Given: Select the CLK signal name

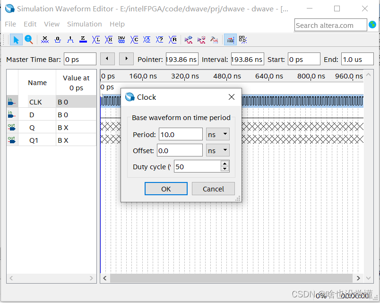Looking at the screenshot, I should pyautogui.click(x=35, y=102).
